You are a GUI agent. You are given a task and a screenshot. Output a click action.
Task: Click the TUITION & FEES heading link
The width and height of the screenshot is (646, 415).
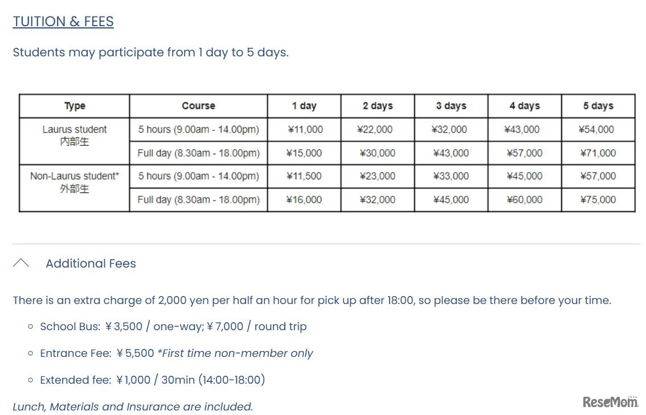pos(63,22)
